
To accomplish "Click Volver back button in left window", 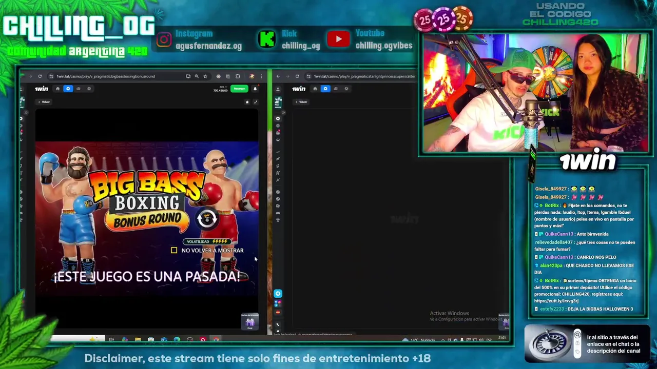I will [44, 102].
